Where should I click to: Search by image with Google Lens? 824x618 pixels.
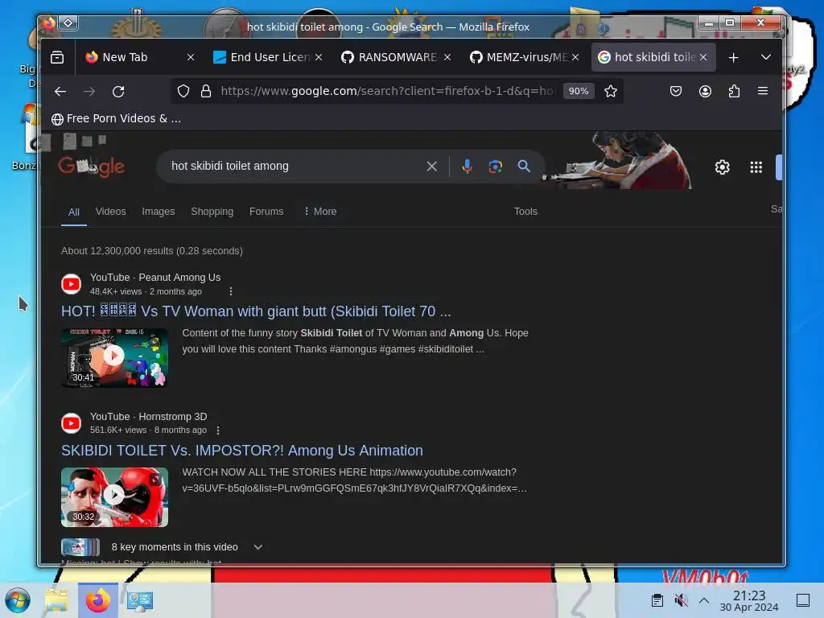(495, 167)
